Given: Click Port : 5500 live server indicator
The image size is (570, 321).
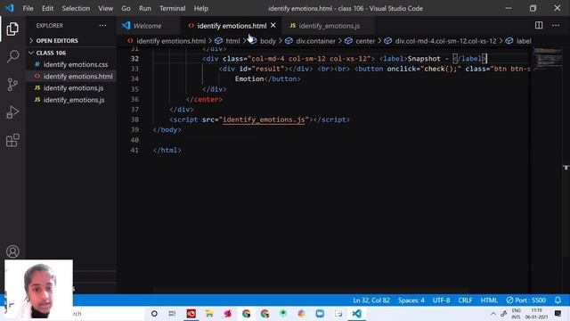Looking at the screenshot, I should click(x=526, y=300).
